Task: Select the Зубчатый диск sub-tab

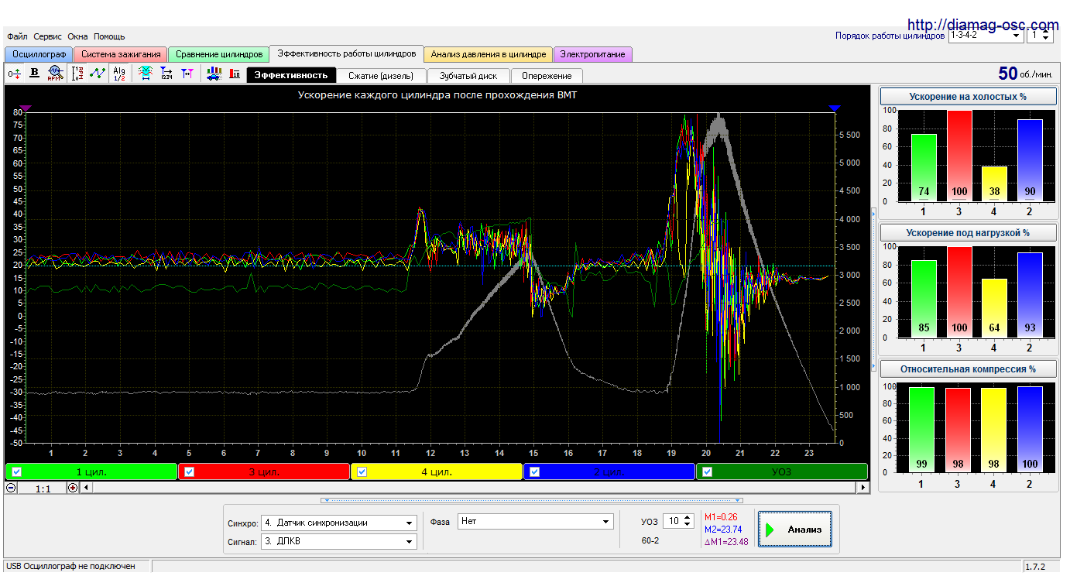Action: 468,75
